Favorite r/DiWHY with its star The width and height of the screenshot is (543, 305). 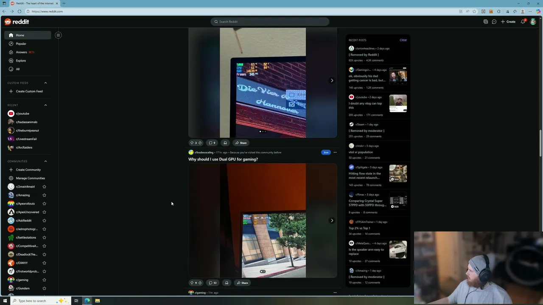(x=44, y=263)
